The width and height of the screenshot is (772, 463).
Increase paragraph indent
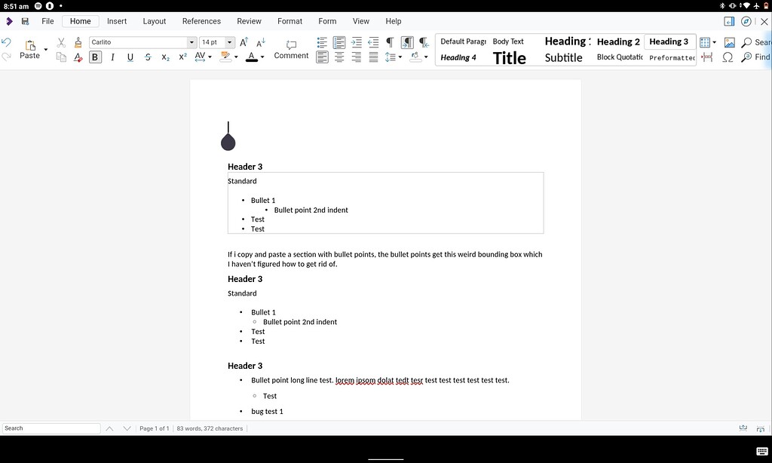356,42
